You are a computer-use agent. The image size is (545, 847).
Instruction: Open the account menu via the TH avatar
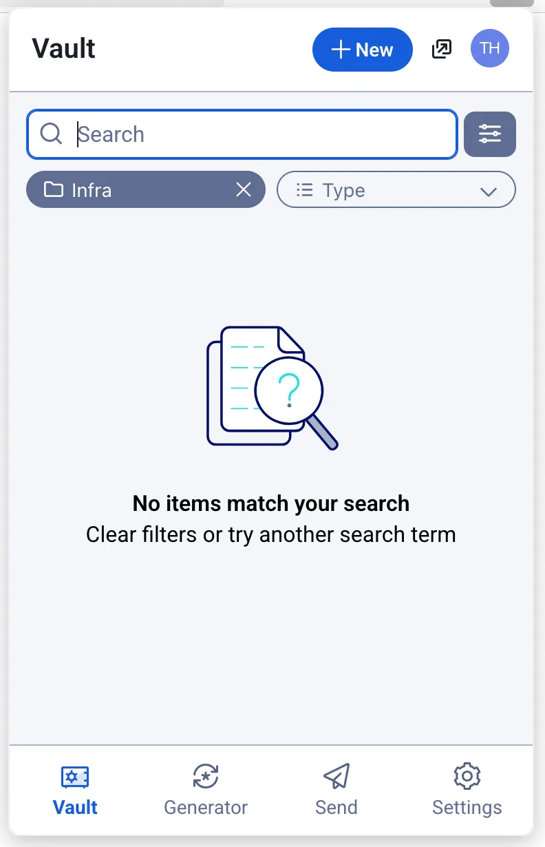coord(489,48)
